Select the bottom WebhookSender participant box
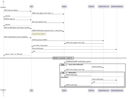This screenshot has width=127, height=97. tap(117, 90)
